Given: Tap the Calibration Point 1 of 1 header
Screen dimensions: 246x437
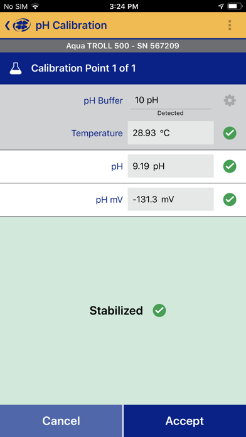Looking at the screenshot, I should click(123, 68).
